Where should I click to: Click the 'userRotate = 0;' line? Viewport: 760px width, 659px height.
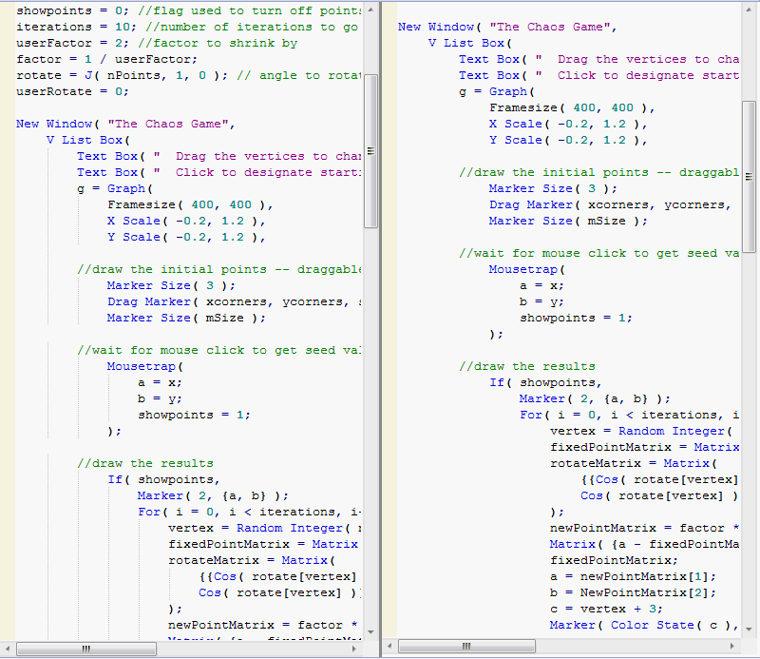tap(72, 91)
